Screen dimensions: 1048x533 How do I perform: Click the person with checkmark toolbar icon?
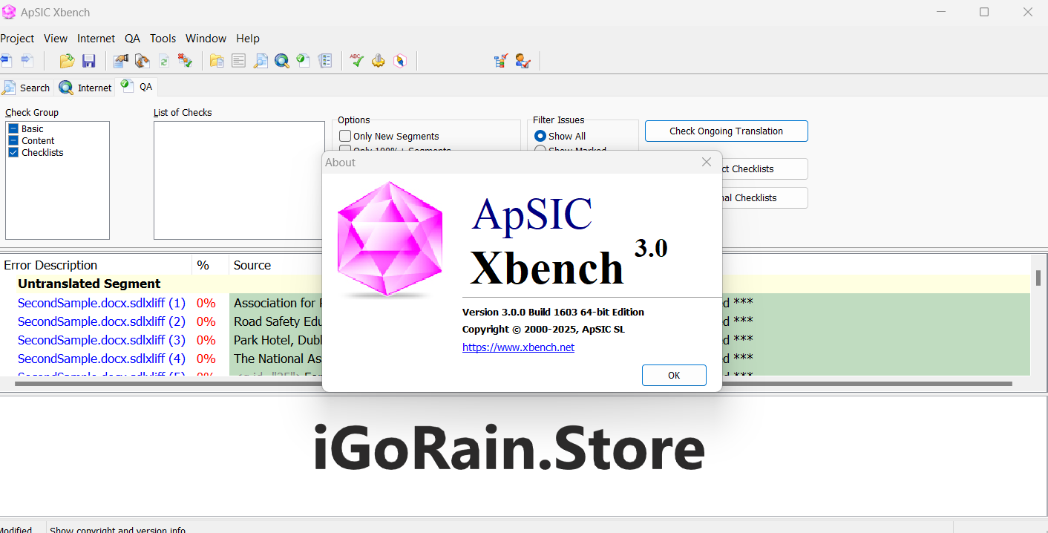click(x=523, y=61)
